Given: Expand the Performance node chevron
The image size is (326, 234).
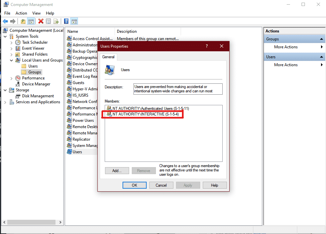Looking at the screenshot, I should pyautogui.click(x=12, y=78).
